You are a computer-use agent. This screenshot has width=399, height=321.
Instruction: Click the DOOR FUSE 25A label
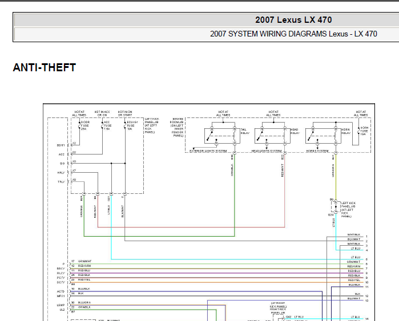click(85, 125)
